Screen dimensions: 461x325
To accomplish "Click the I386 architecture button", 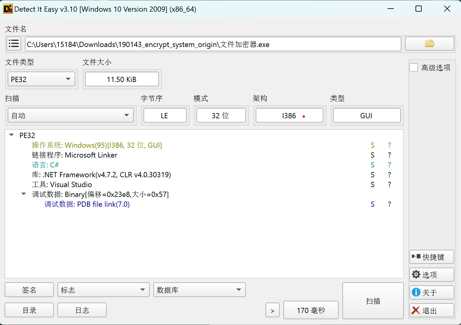I will click(290, 116).
